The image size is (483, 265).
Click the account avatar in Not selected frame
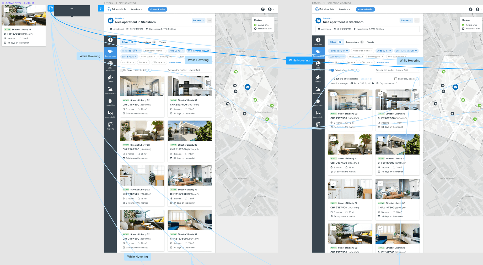tap(270, 9)
